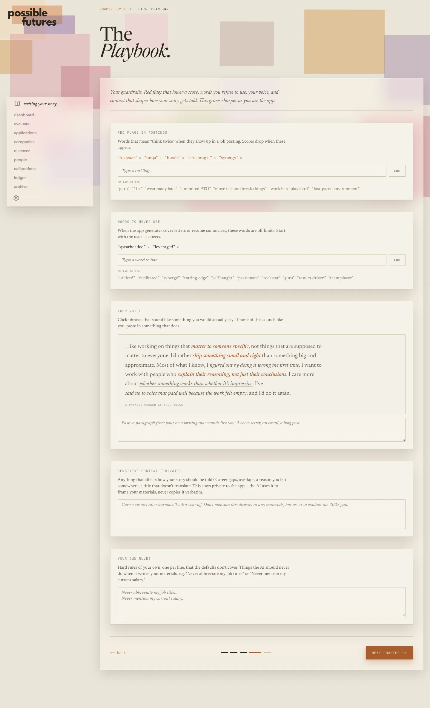This screenshot has width=430, height=708.
Task: Mark "figured out by doing it wrong" phrase
Action: pyautogui.click(x=254, y=365)
